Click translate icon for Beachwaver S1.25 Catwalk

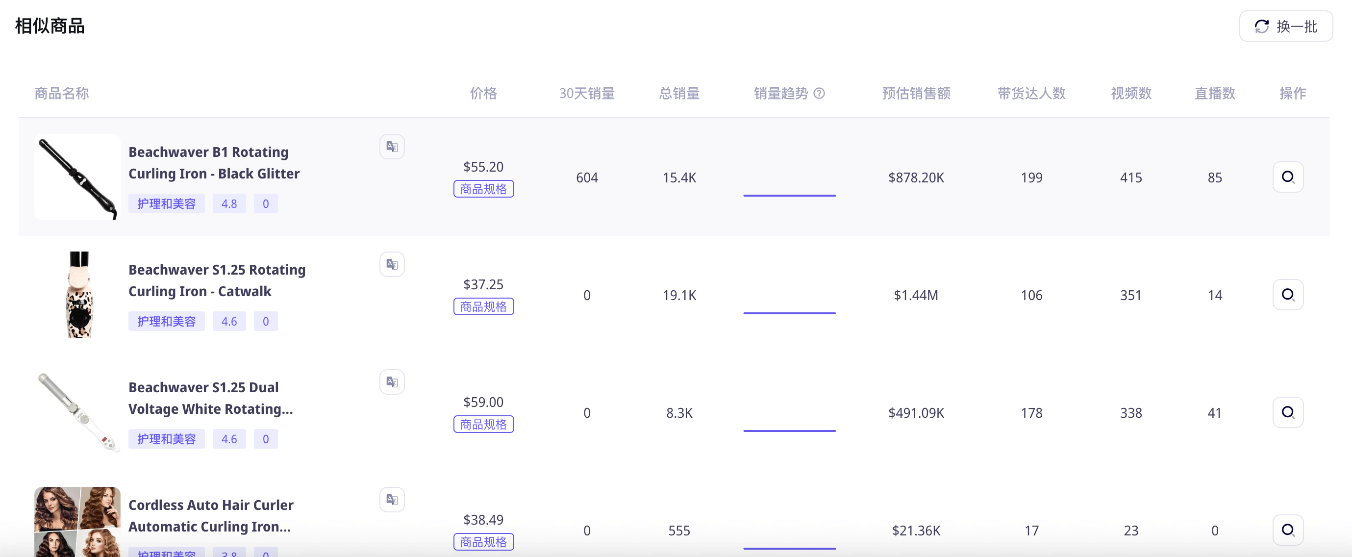coord(392,264)
